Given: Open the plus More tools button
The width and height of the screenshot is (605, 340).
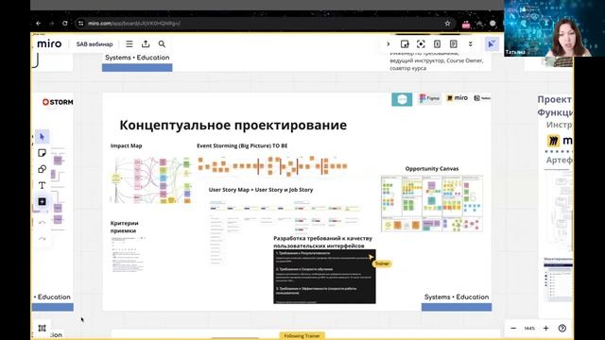Looking at the screenshot, I should [42, 201].
